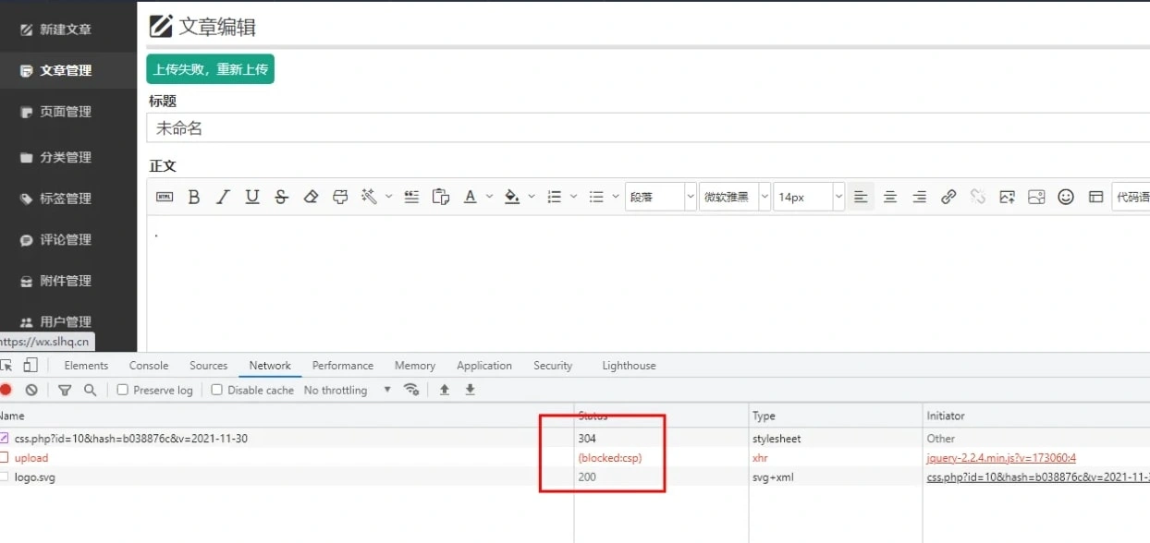Screen dimensions: 1150x543
Task: Open the 微软雅黑 font family dropdown
Action: (x=734, y=197)
